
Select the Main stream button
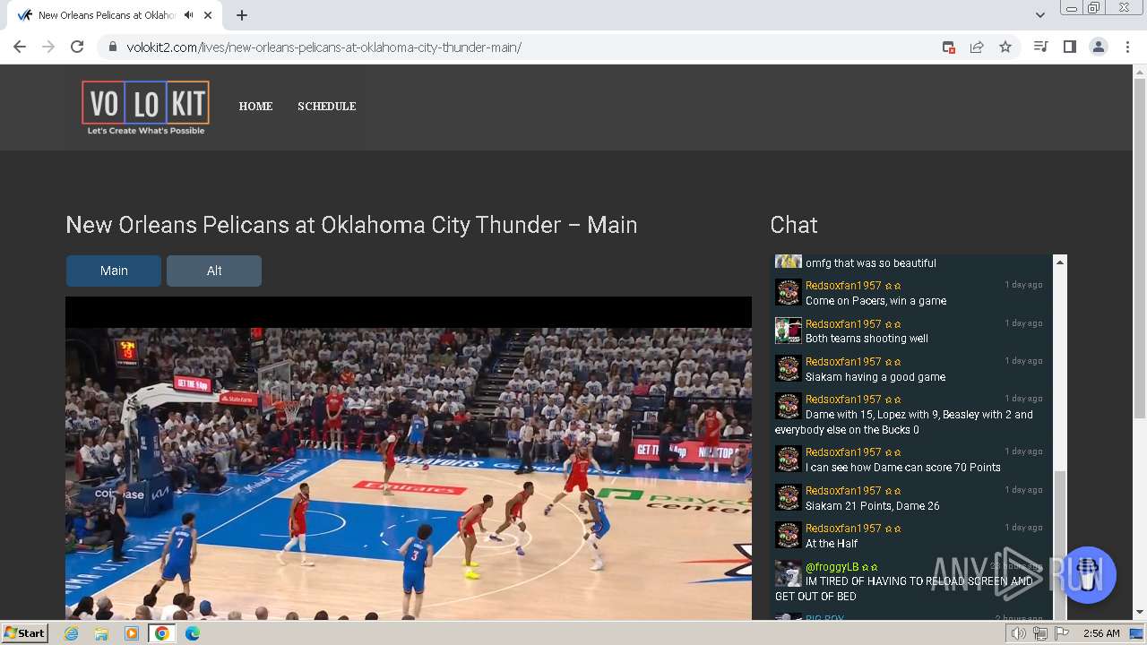click(114, 271)
